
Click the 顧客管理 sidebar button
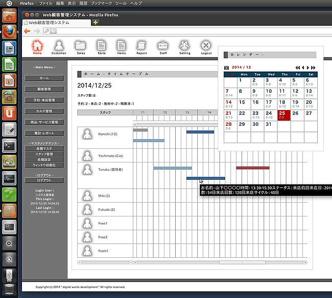point(44,89)
